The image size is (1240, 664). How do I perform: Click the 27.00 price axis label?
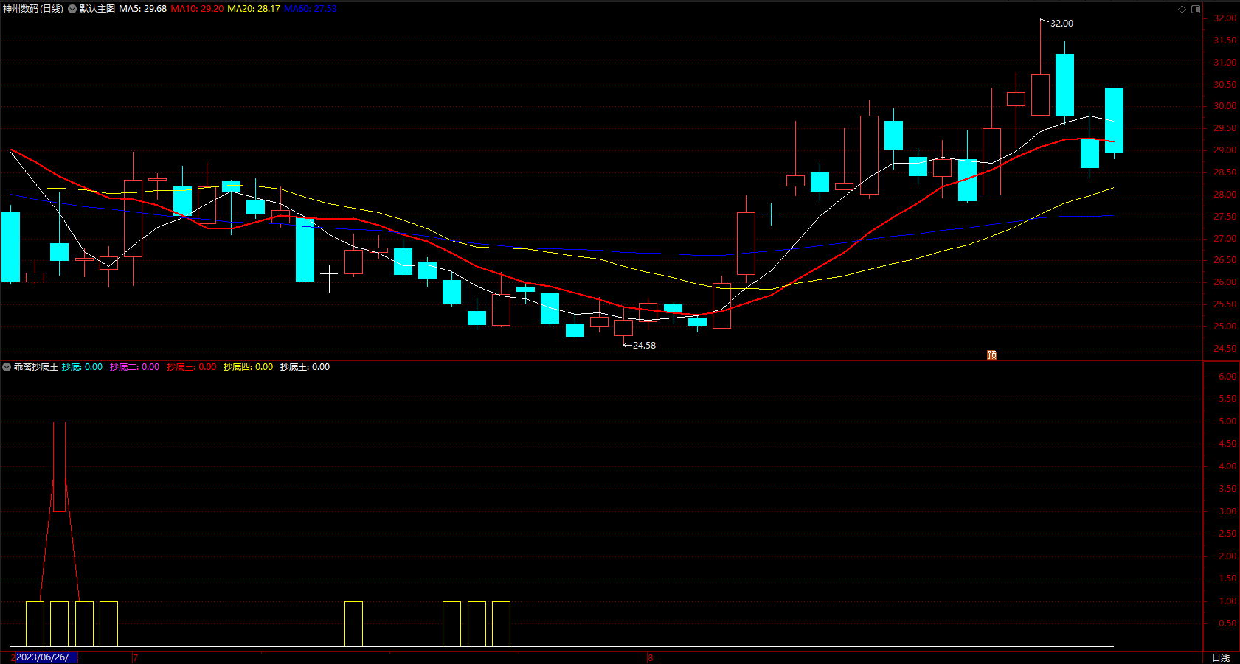(1225, 239)
